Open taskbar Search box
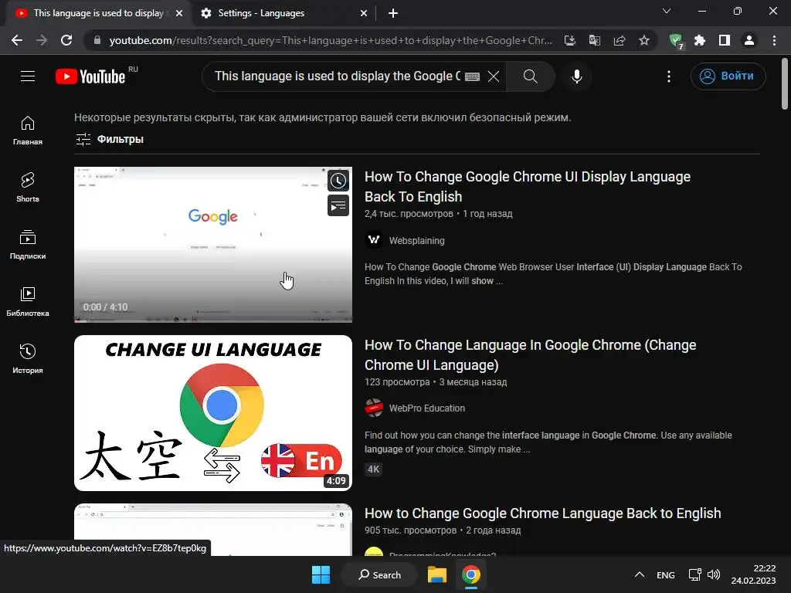 pos(379,574)
